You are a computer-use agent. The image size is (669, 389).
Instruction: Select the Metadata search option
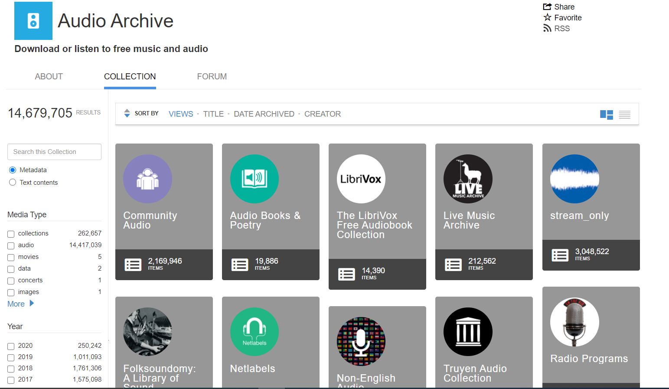tap(13, 170)
